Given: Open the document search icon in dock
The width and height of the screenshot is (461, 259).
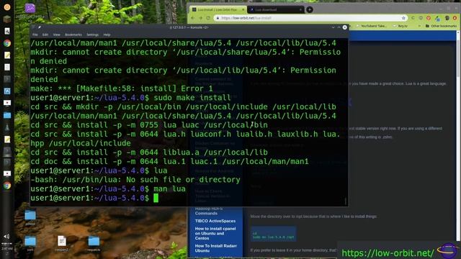Looking at the screenshot, I should coord(7,31).
